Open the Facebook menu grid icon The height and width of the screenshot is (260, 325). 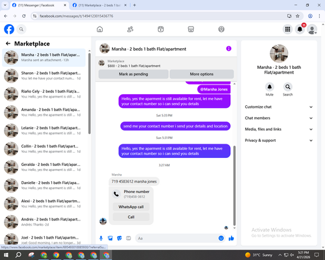tap(287, 29)
